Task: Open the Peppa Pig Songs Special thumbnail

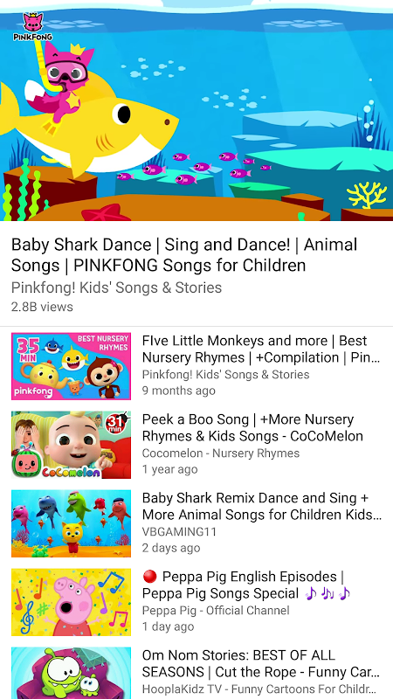Action: [72, 602]
